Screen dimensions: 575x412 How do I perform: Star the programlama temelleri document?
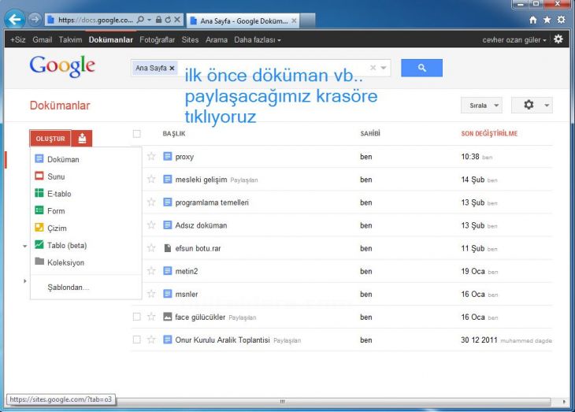[x=151, y=202]
